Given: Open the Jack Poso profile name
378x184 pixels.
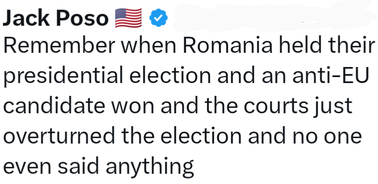Looking at the screenshot, I should [x=55, y=18].
